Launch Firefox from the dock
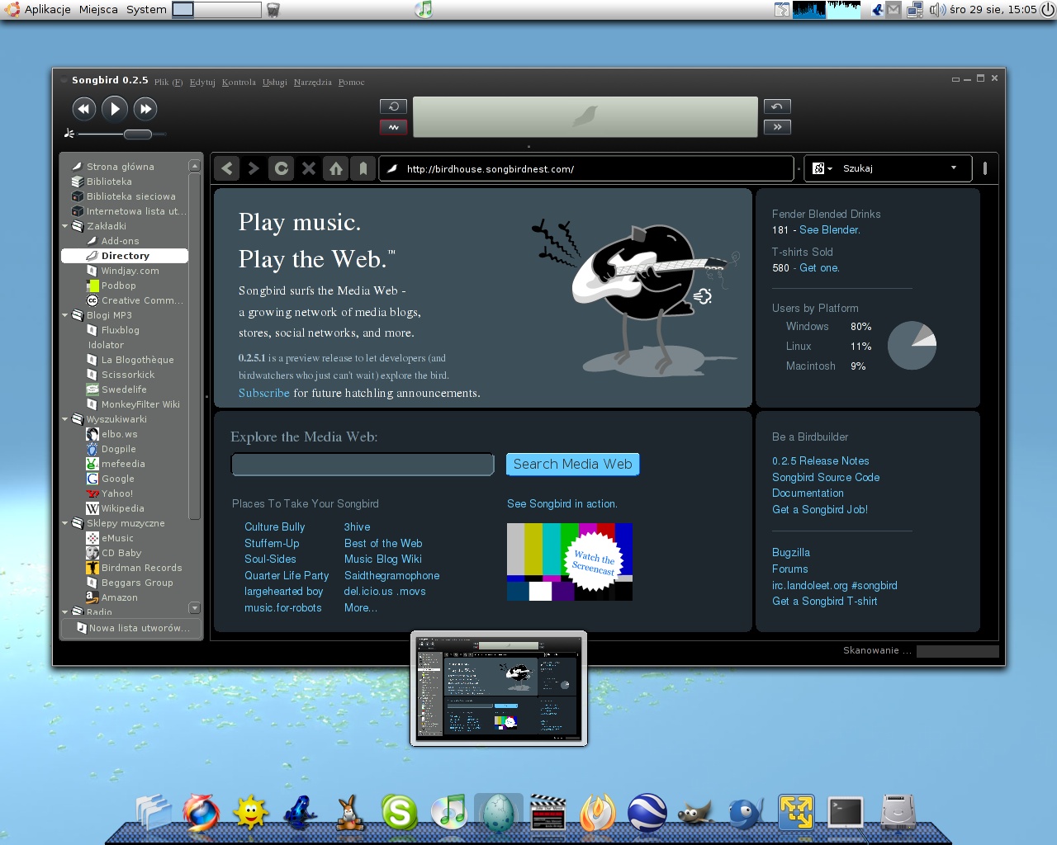The width and height of the screenshot is (1057, 845). tap(201, 813)
